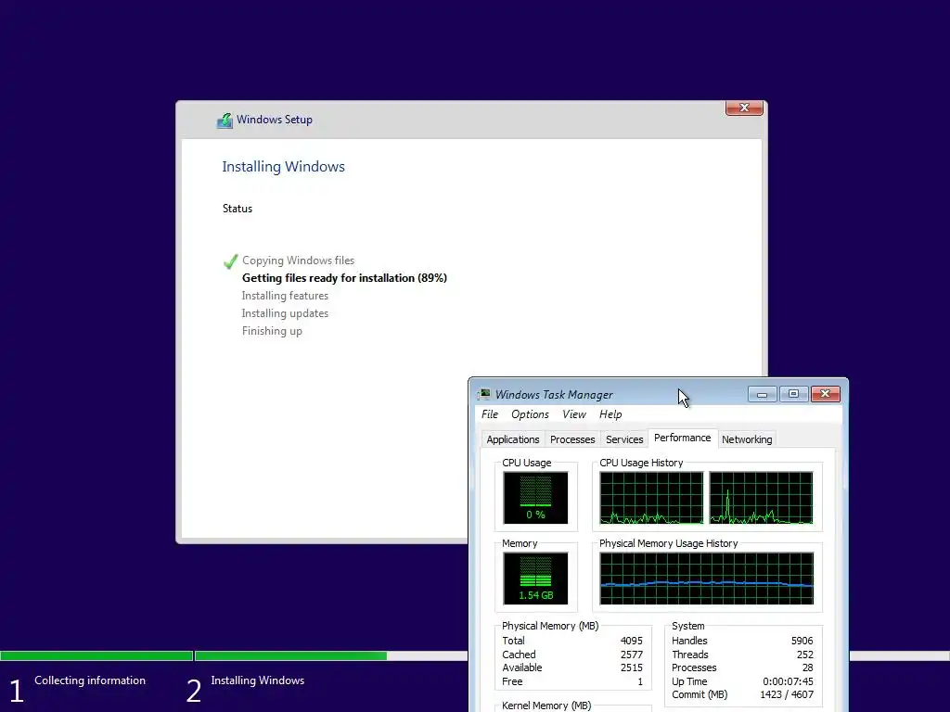Click the Installing Windows progress bar

pyautogui.click(x=331, y=655)
